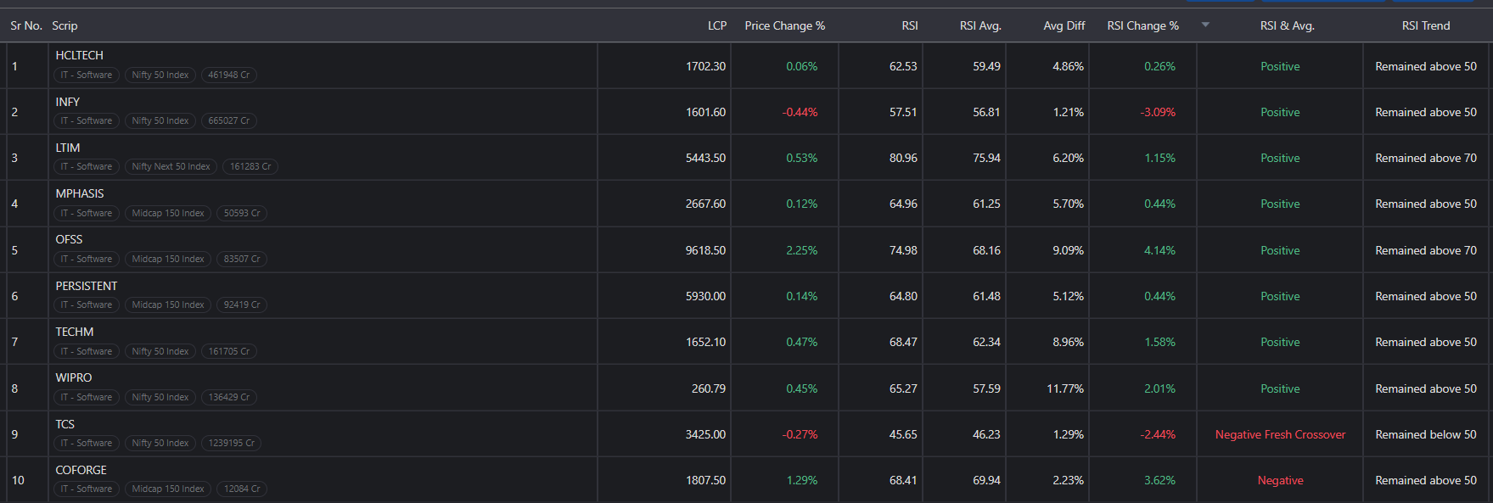Sort by Price Change % column header
Image resolution: width=1493 pixels, height=503 pixels.
784,25
